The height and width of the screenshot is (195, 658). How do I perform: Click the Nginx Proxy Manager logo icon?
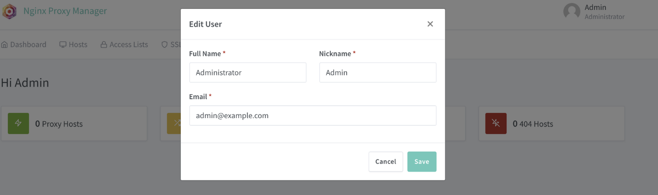tap(9, 11)
